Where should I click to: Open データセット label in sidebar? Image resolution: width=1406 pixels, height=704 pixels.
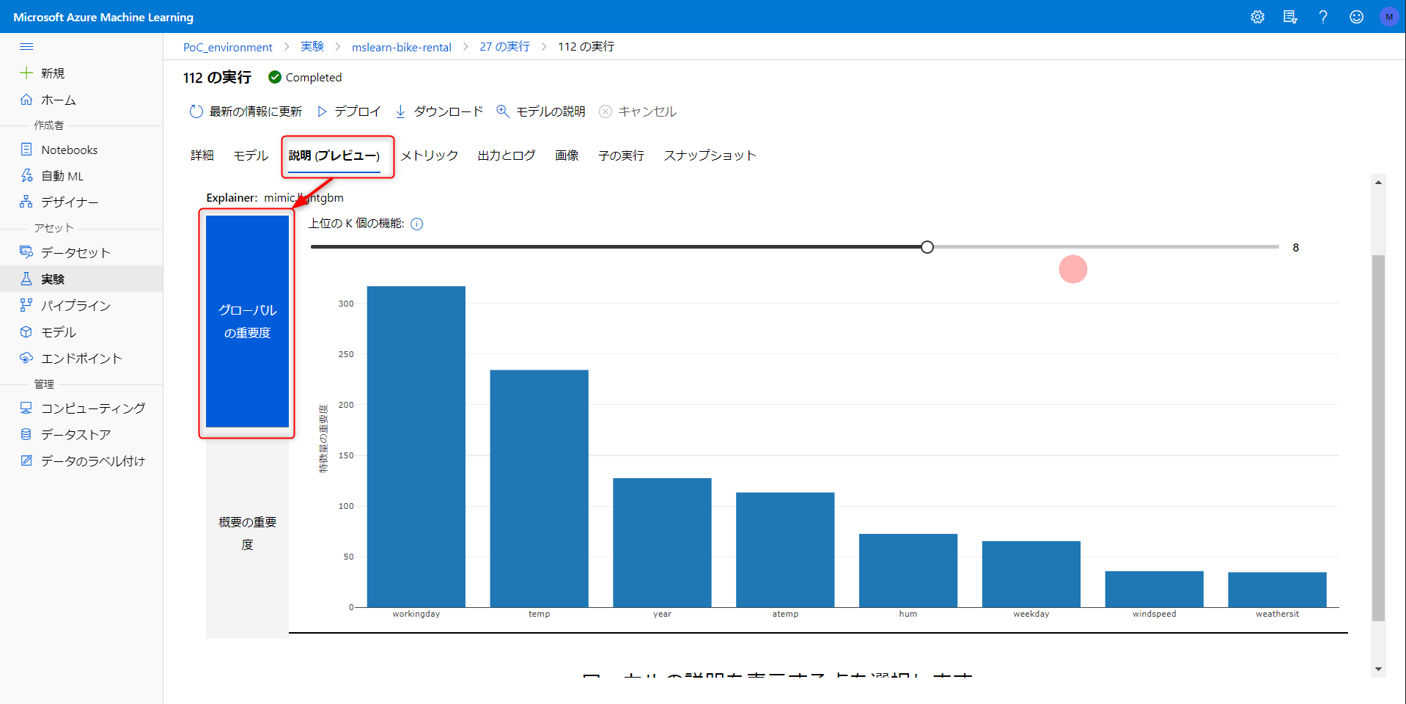pos(76,252)
